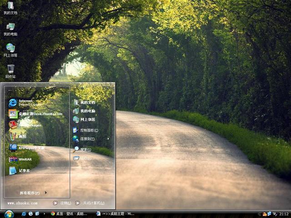Open 控制面板 in the Start menu

[x=89, y=130]
